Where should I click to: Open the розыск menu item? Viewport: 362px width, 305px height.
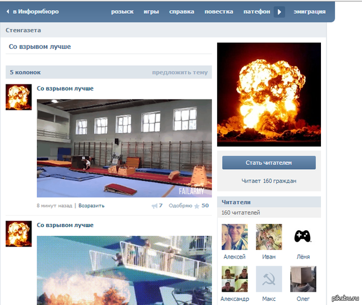tap(122, 11)
